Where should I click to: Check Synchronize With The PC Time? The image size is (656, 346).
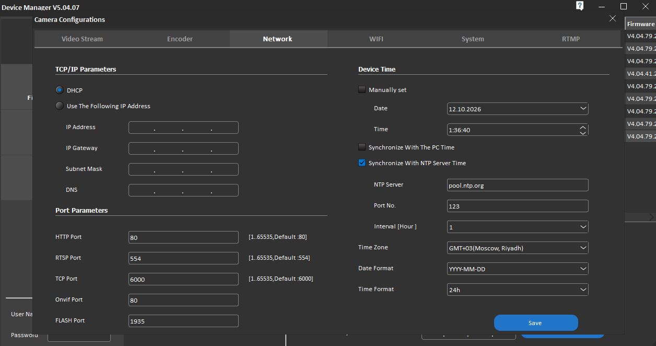click(x=362, y=147)
